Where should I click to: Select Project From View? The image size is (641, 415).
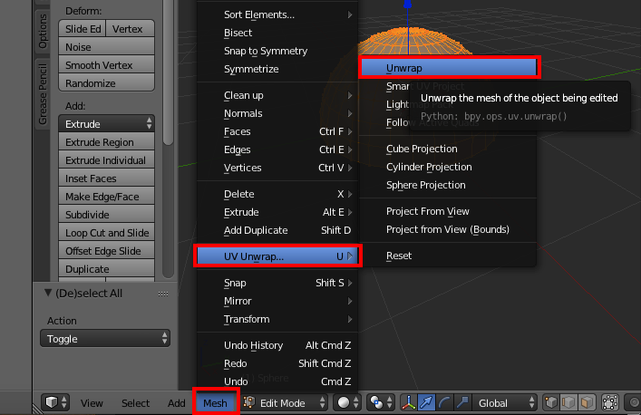click(448, 211)
